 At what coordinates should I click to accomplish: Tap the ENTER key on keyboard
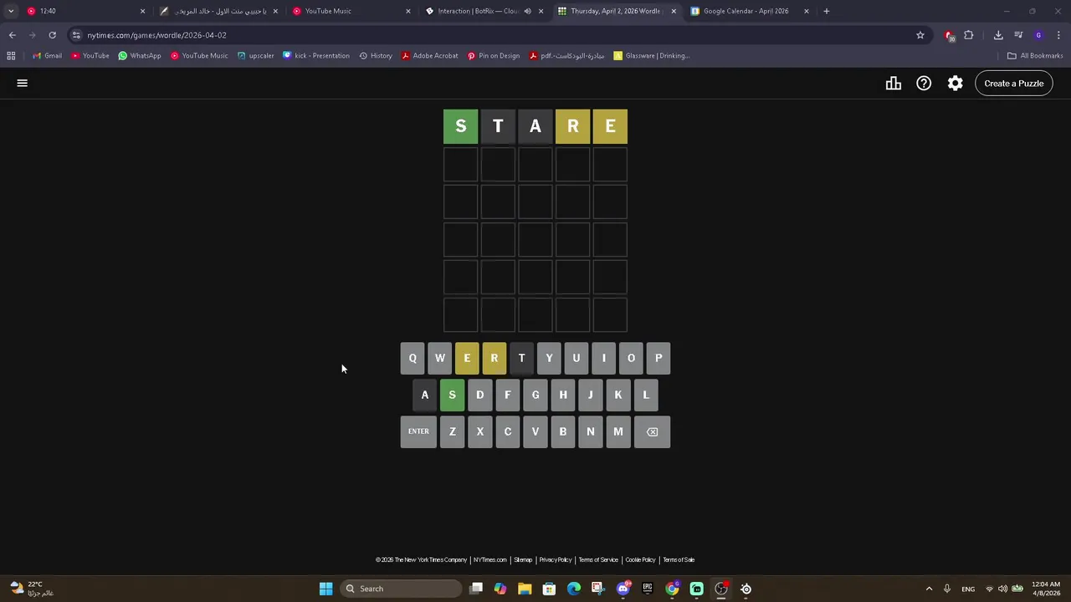tap(418, 431)
